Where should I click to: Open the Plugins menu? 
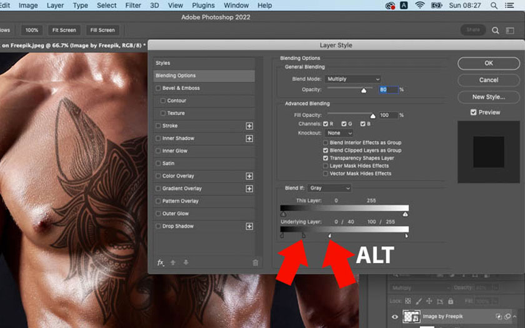(203, 6)
